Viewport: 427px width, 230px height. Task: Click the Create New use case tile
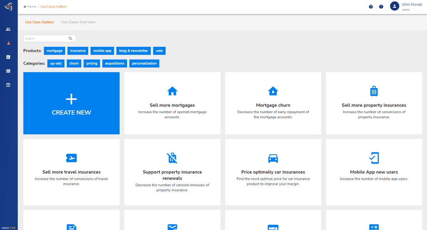(x=72, y=103)
